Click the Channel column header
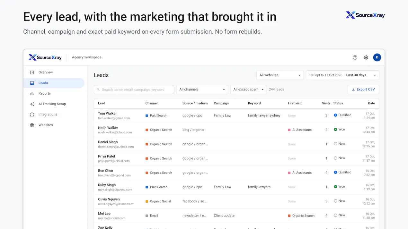Screen dimensions: 408x229 coord(151,103)
